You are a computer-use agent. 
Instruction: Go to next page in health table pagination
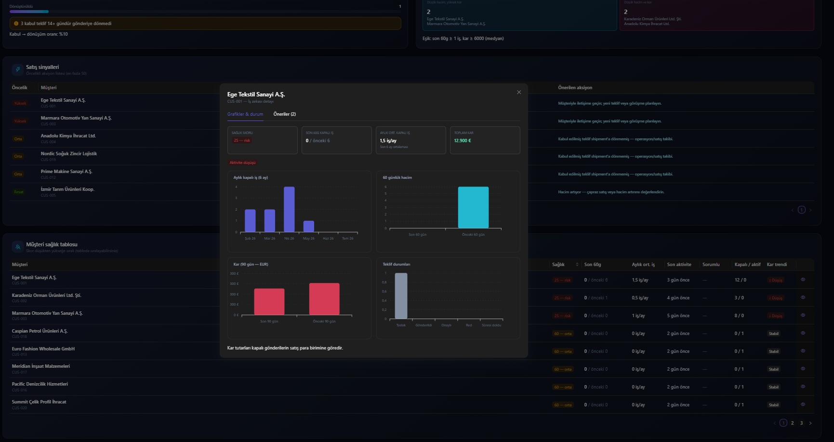coord(810,423)
